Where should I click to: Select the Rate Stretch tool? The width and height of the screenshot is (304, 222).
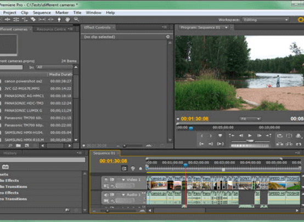click(x=25, y=19)
